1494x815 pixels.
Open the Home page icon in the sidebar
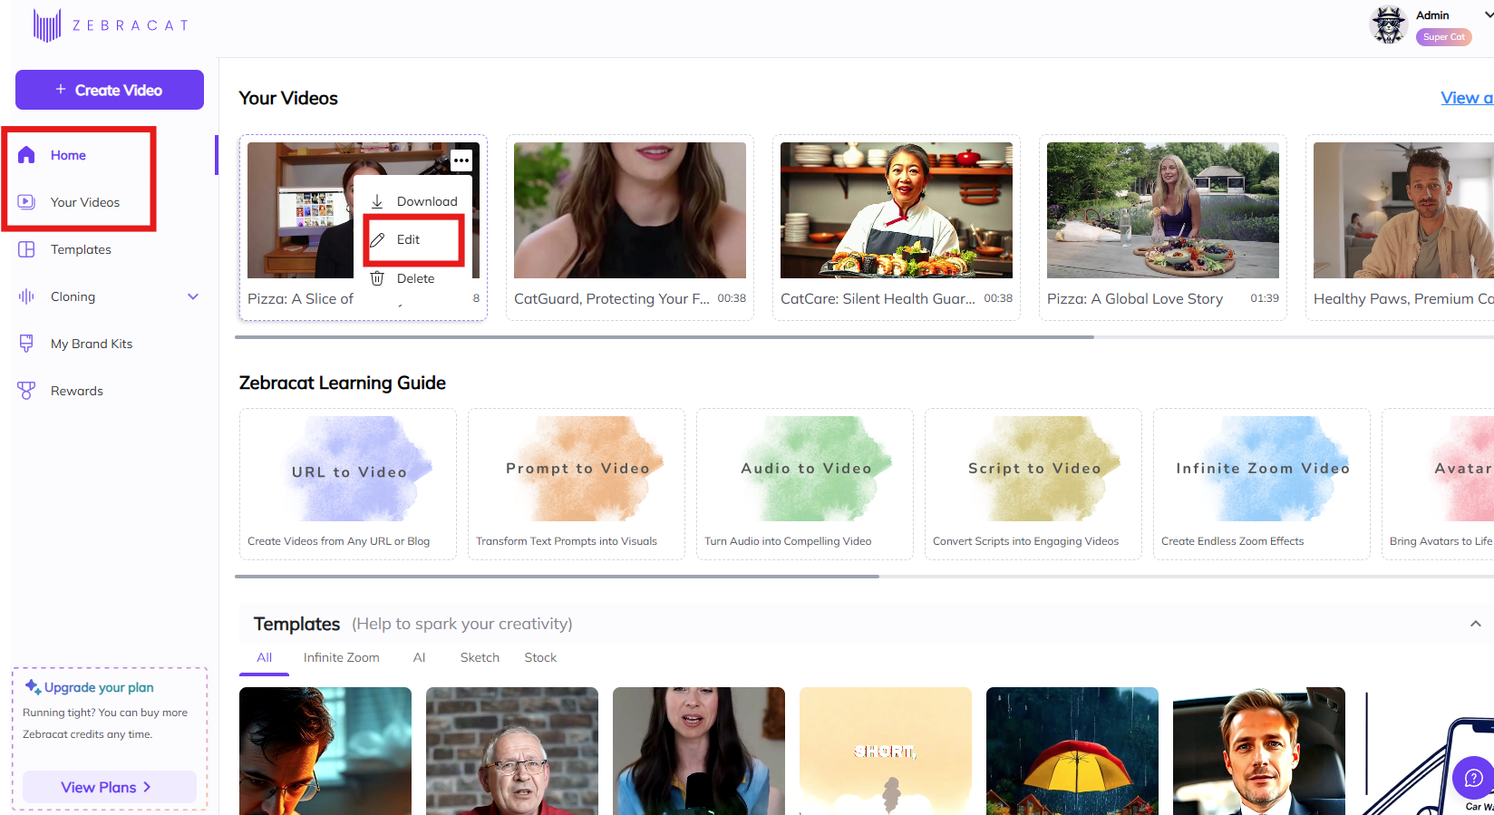(x=26, y=155)
